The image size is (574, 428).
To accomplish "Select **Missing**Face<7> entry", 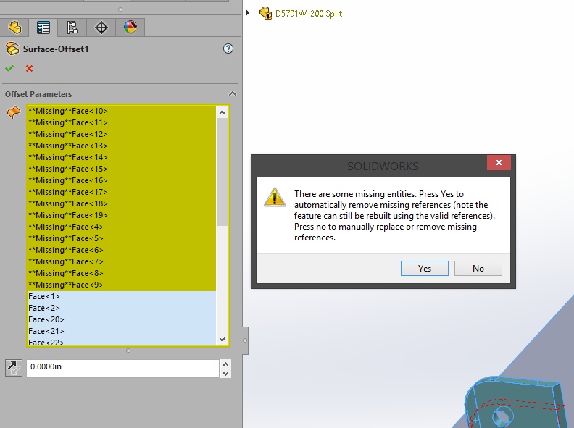I will 122,261.
